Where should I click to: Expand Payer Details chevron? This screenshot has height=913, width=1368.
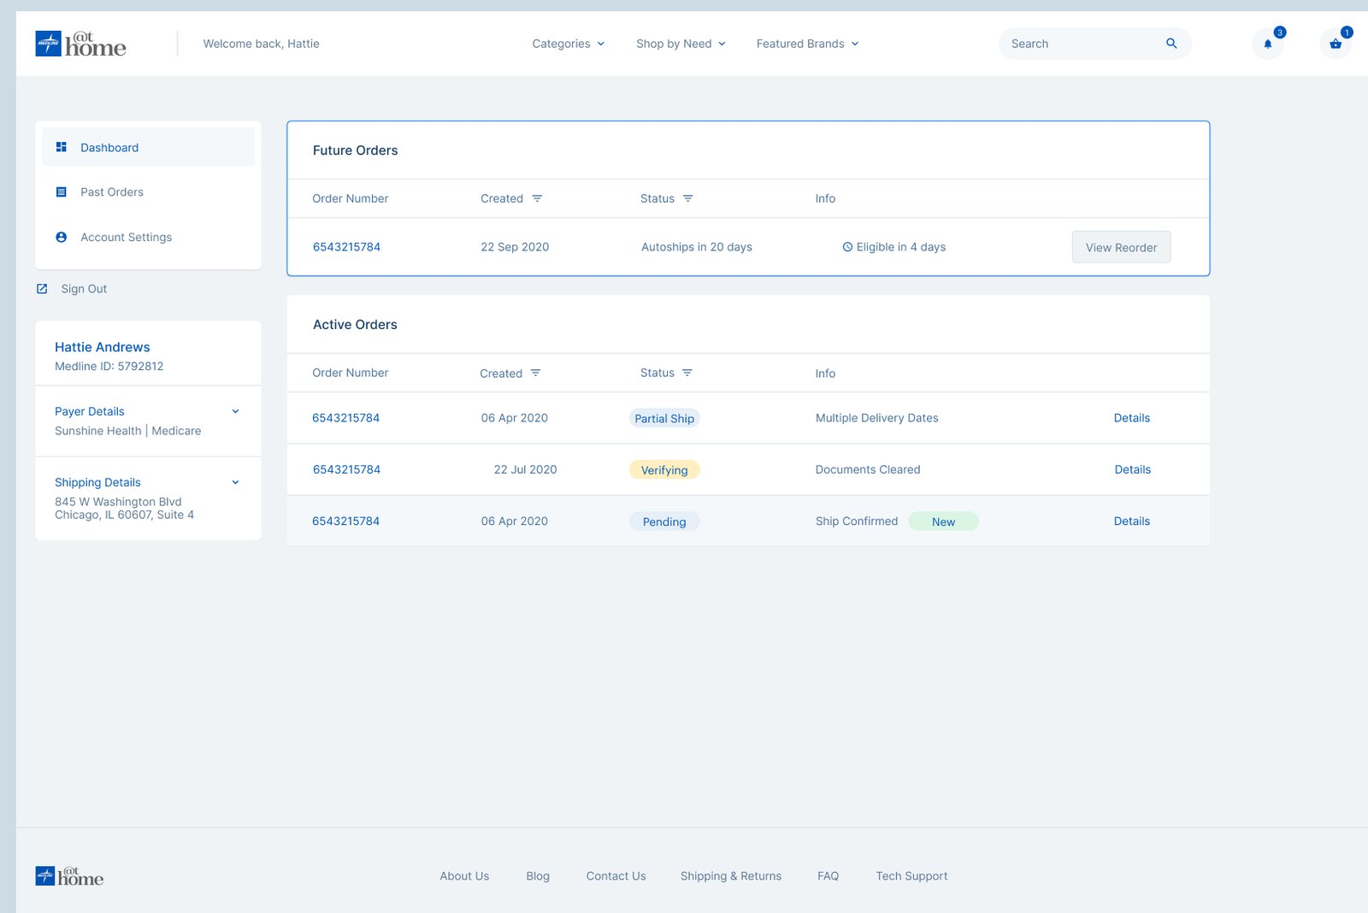(235, 411)
